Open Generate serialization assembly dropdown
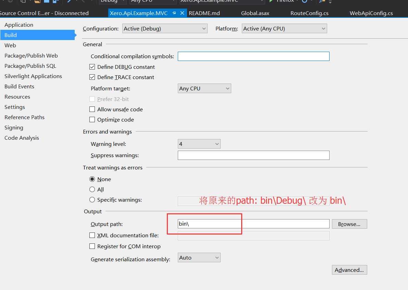Image resolution: width=408 pixels, height=290 pixels. [199, 258]
